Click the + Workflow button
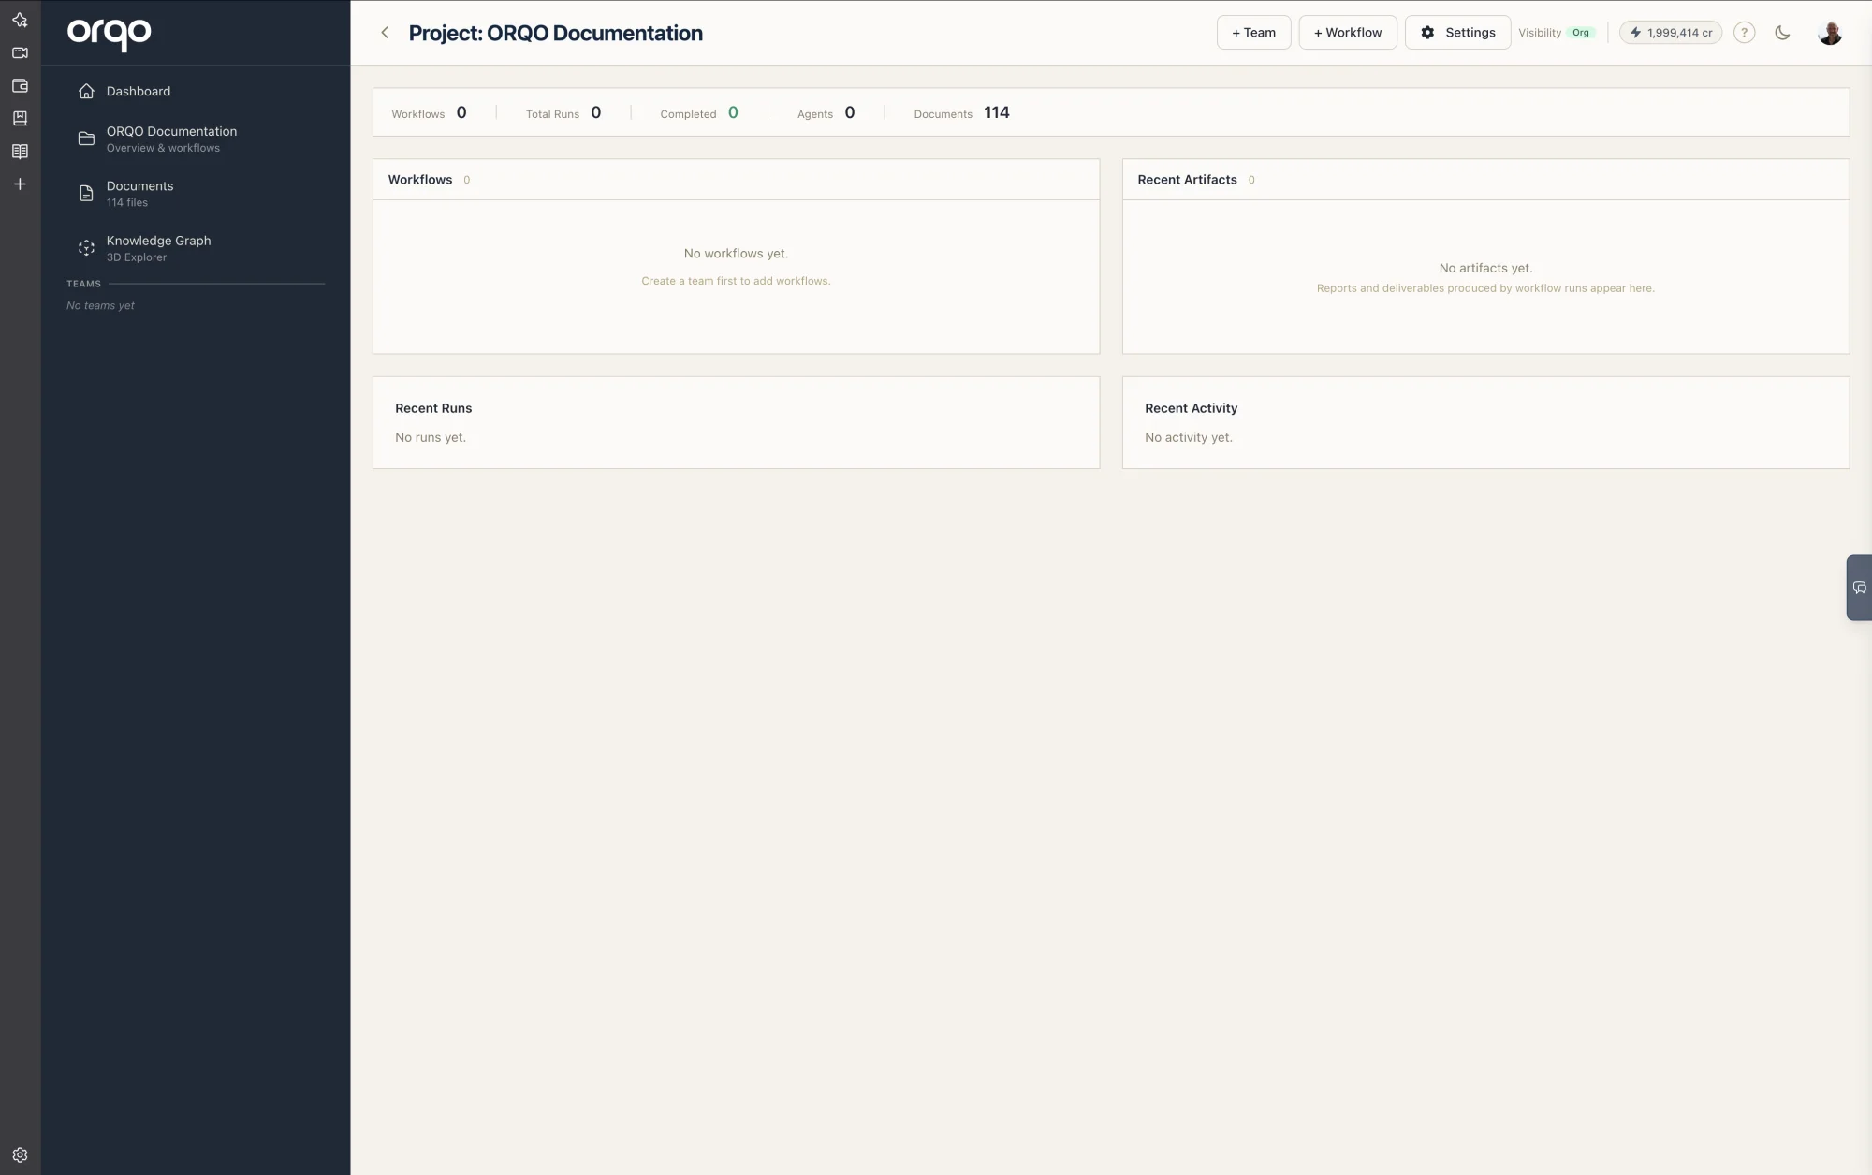Viewport: 1872px width, 1175px height. 1348,33
